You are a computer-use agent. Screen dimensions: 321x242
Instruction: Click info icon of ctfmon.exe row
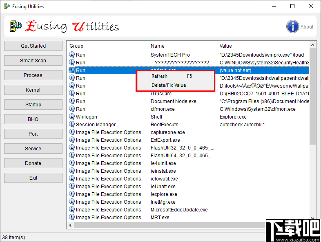click(71, 109)
